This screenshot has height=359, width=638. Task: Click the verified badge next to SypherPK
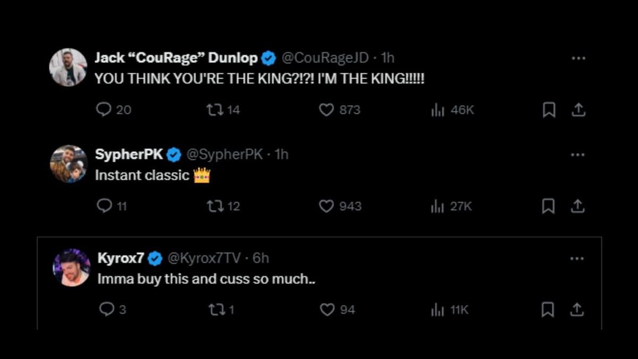point(174,154)
